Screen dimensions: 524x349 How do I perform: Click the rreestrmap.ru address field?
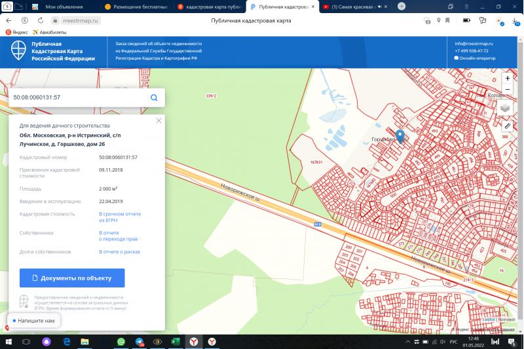click(81, 20)
